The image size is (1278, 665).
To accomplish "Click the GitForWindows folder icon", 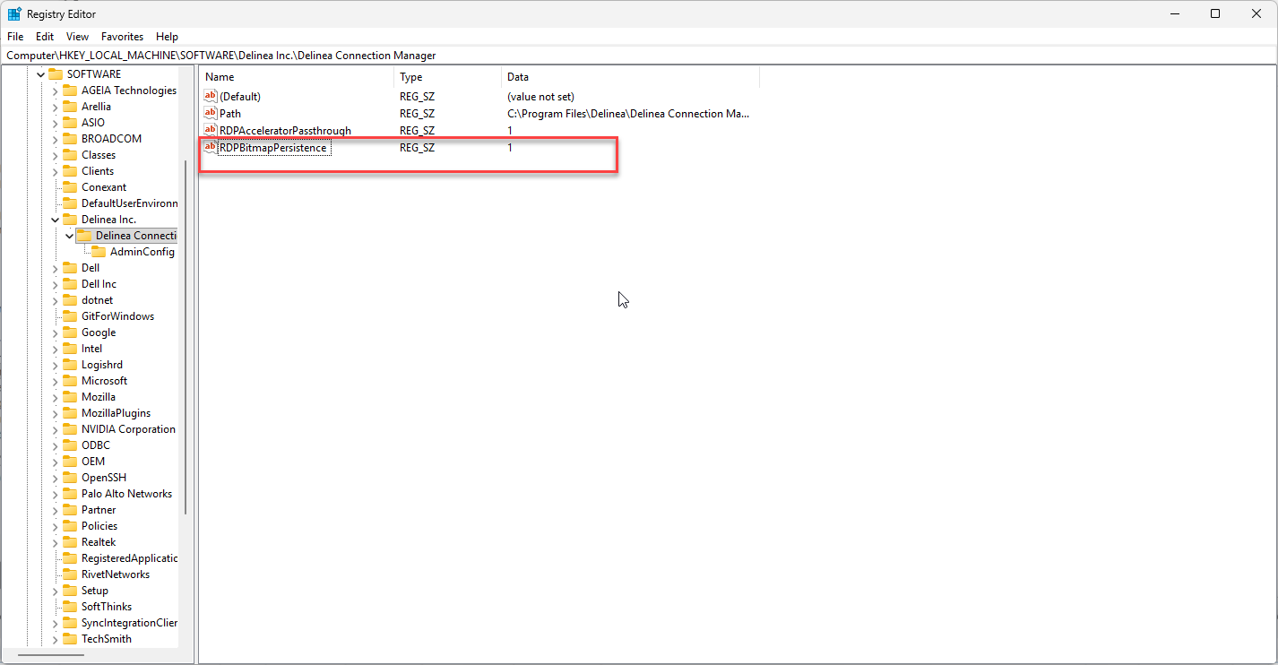I will (x=70, y=316).
